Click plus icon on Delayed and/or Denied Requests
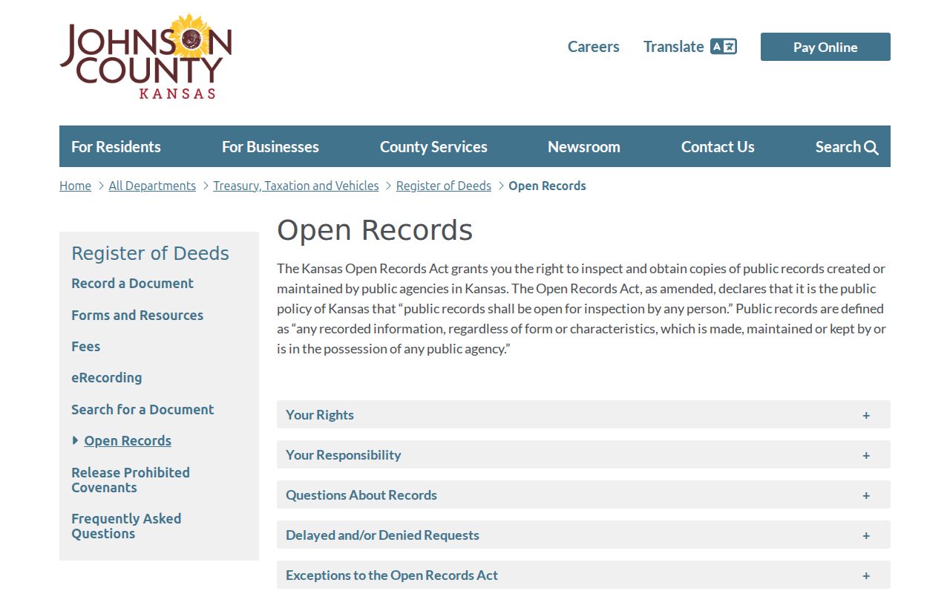This screenshot has height=594, width=950. coord(866,535)
